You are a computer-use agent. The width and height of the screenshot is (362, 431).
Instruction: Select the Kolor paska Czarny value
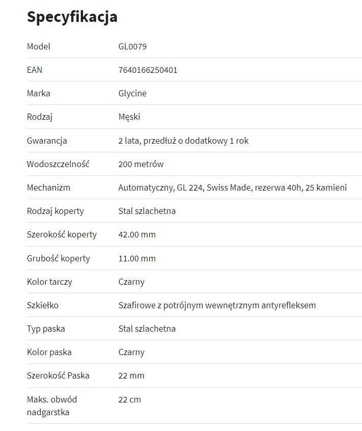(x=131, y=353)
